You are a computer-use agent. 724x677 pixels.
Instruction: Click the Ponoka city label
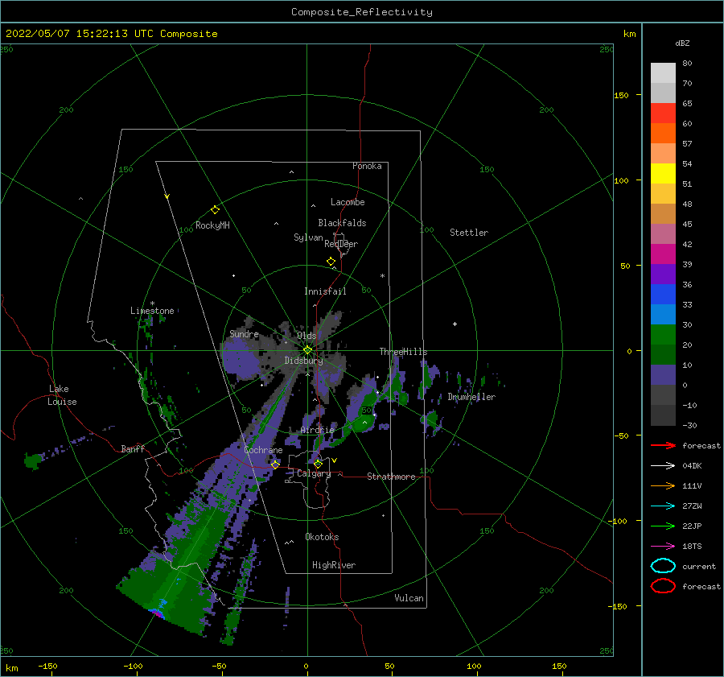(367, 166)
